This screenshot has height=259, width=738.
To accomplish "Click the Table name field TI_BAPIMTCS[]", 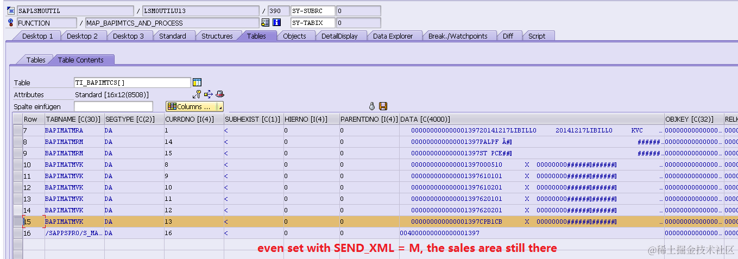I will [133, 83].
